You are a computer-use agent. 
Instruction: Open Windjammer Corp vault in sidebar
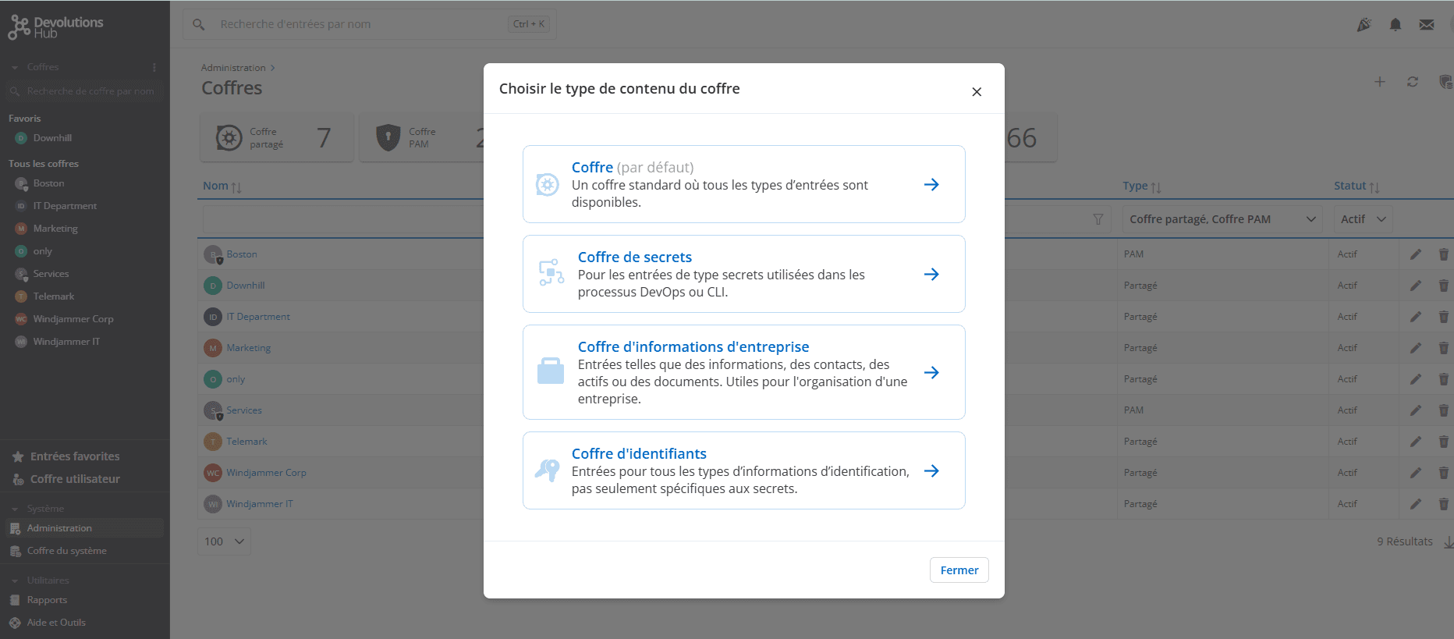(73, 319)
